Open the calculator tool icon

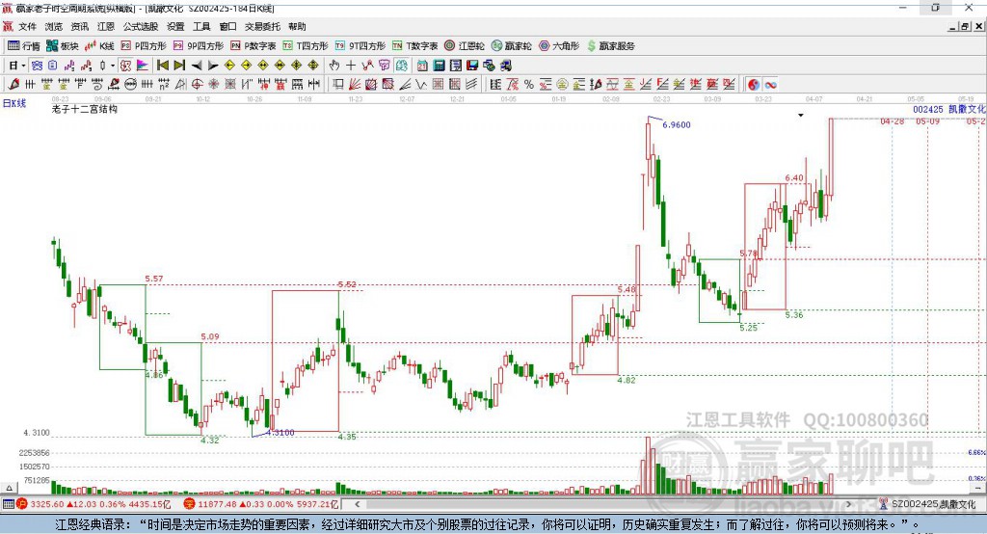point(439,66)
